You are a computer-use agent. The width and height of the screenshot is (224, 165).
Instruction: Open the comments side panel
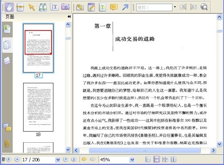(7, 127)
